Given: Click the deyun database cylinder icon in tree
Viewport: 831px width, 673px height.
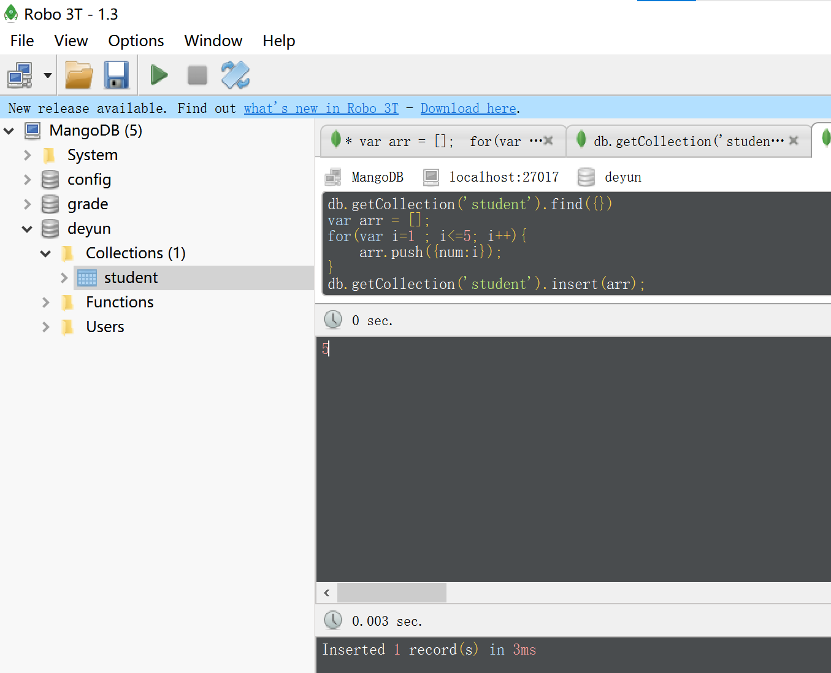Looking at the screenshot, I should [x=50, y=229].
